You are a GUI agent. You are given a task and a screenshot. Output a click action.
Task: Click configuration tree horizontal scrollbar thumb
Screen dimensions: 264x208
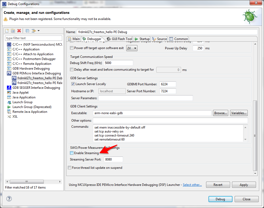(x=27, y=182)
